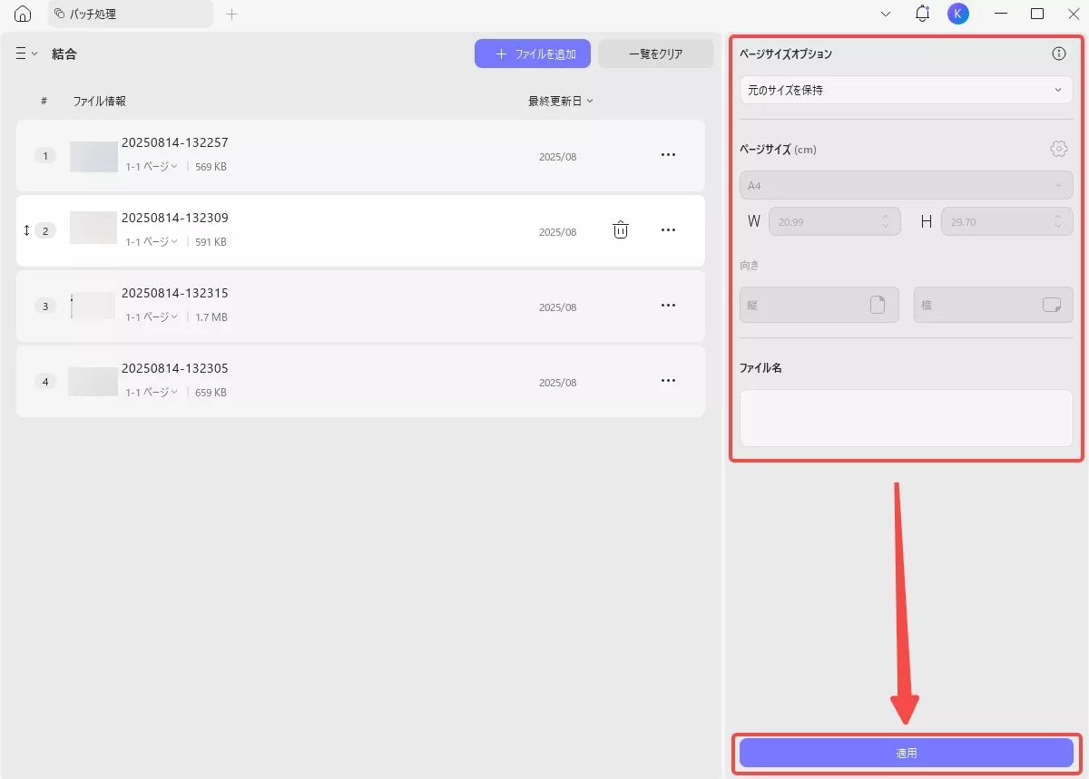Expand page range of 20250814-132305

click(152, 393)
